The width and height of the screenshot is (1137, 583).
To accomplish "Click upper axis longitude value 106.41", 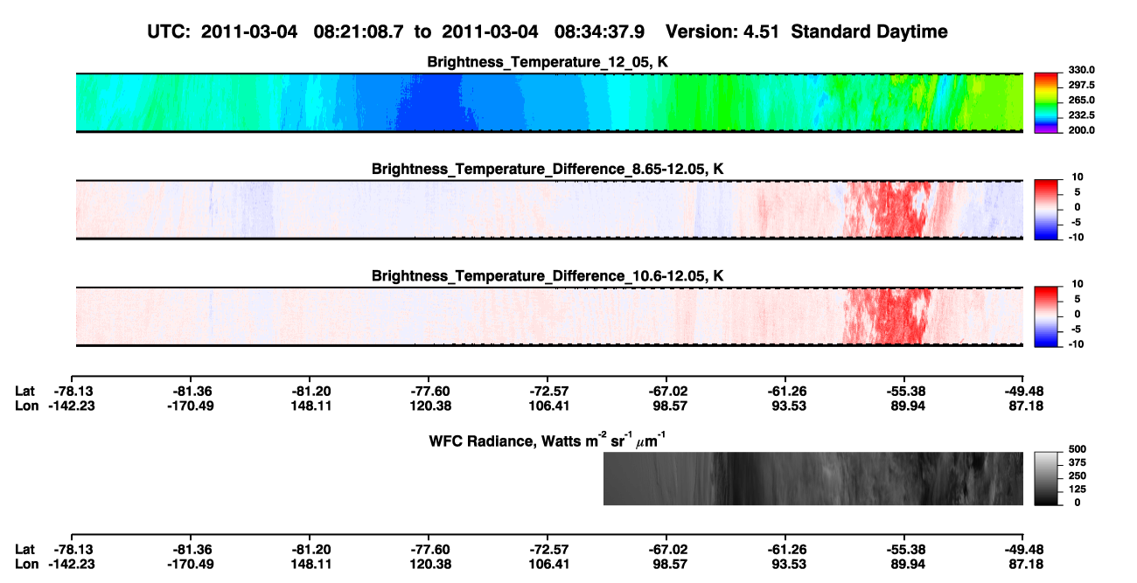I will coord(548,406).
